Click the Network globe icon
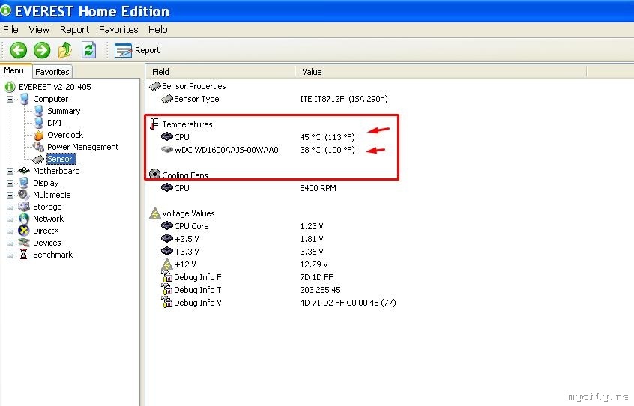634x406 pixels. pyautogui.click(x=24, y=219)
